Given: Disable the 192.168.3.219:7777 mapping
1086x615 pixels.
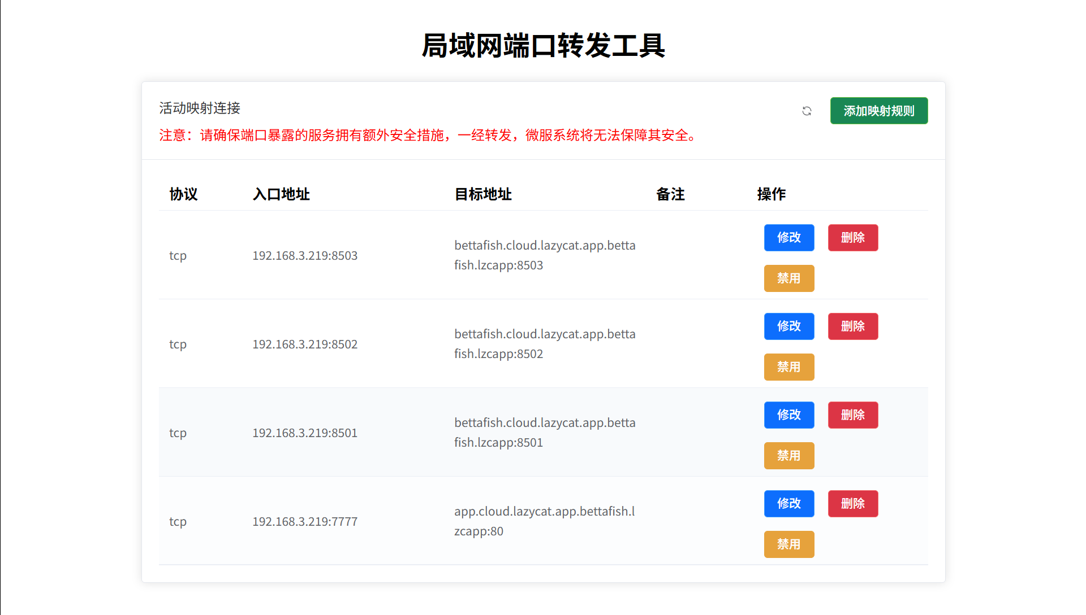Looking at the screenshot, I should point(789,544).
